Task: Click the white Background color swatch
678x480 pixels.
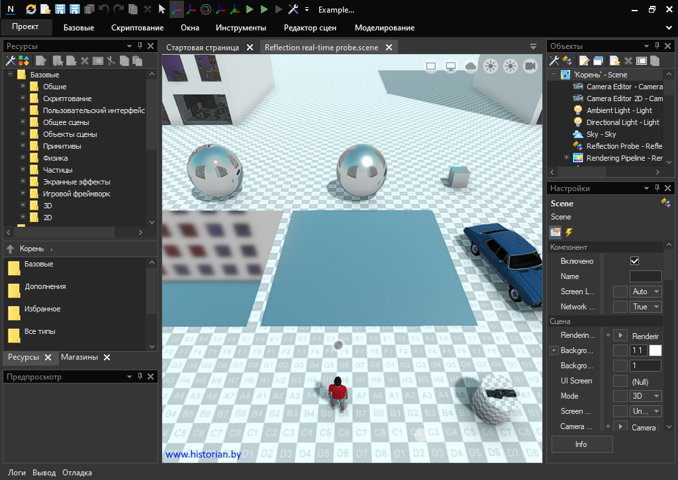Action: coord(655,350)
